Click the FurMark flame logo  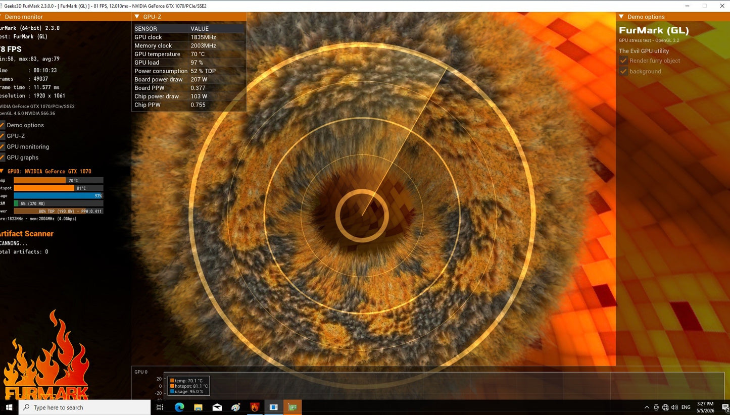pyautogui.click(x=45, y=355)
